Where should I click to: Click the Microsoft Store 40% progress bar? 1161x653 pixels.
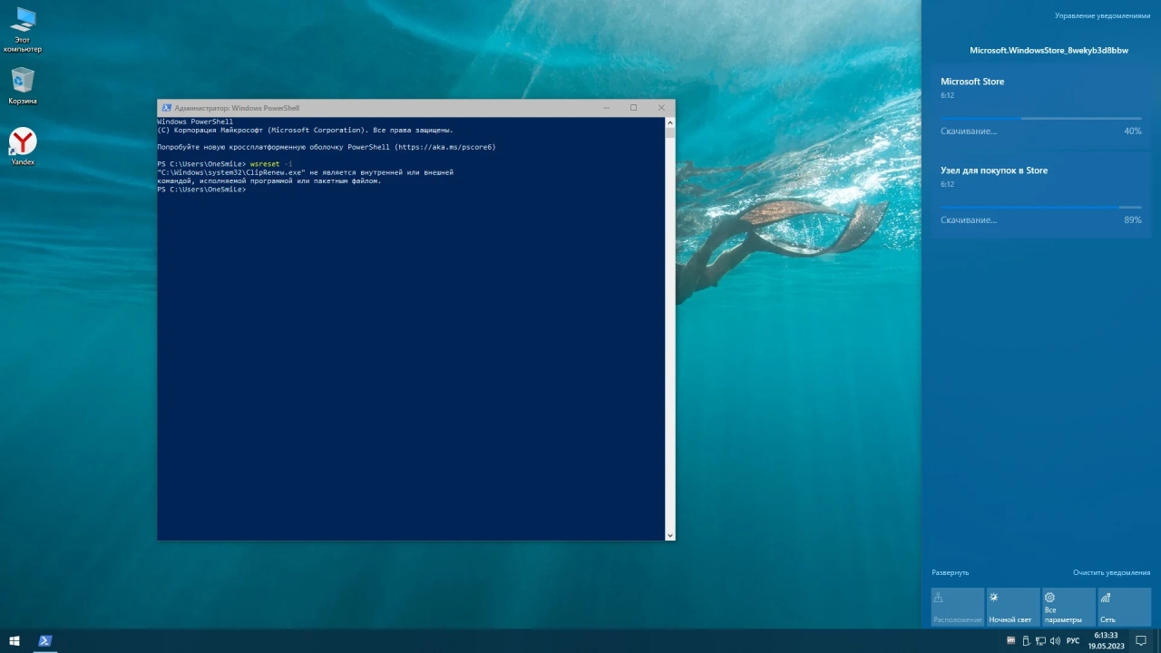pyautogui.click(x=1041, y=118)
